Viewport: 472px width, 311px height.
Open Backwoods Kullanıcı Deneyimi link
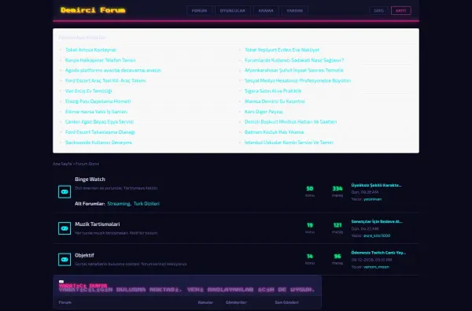[98, 143]
